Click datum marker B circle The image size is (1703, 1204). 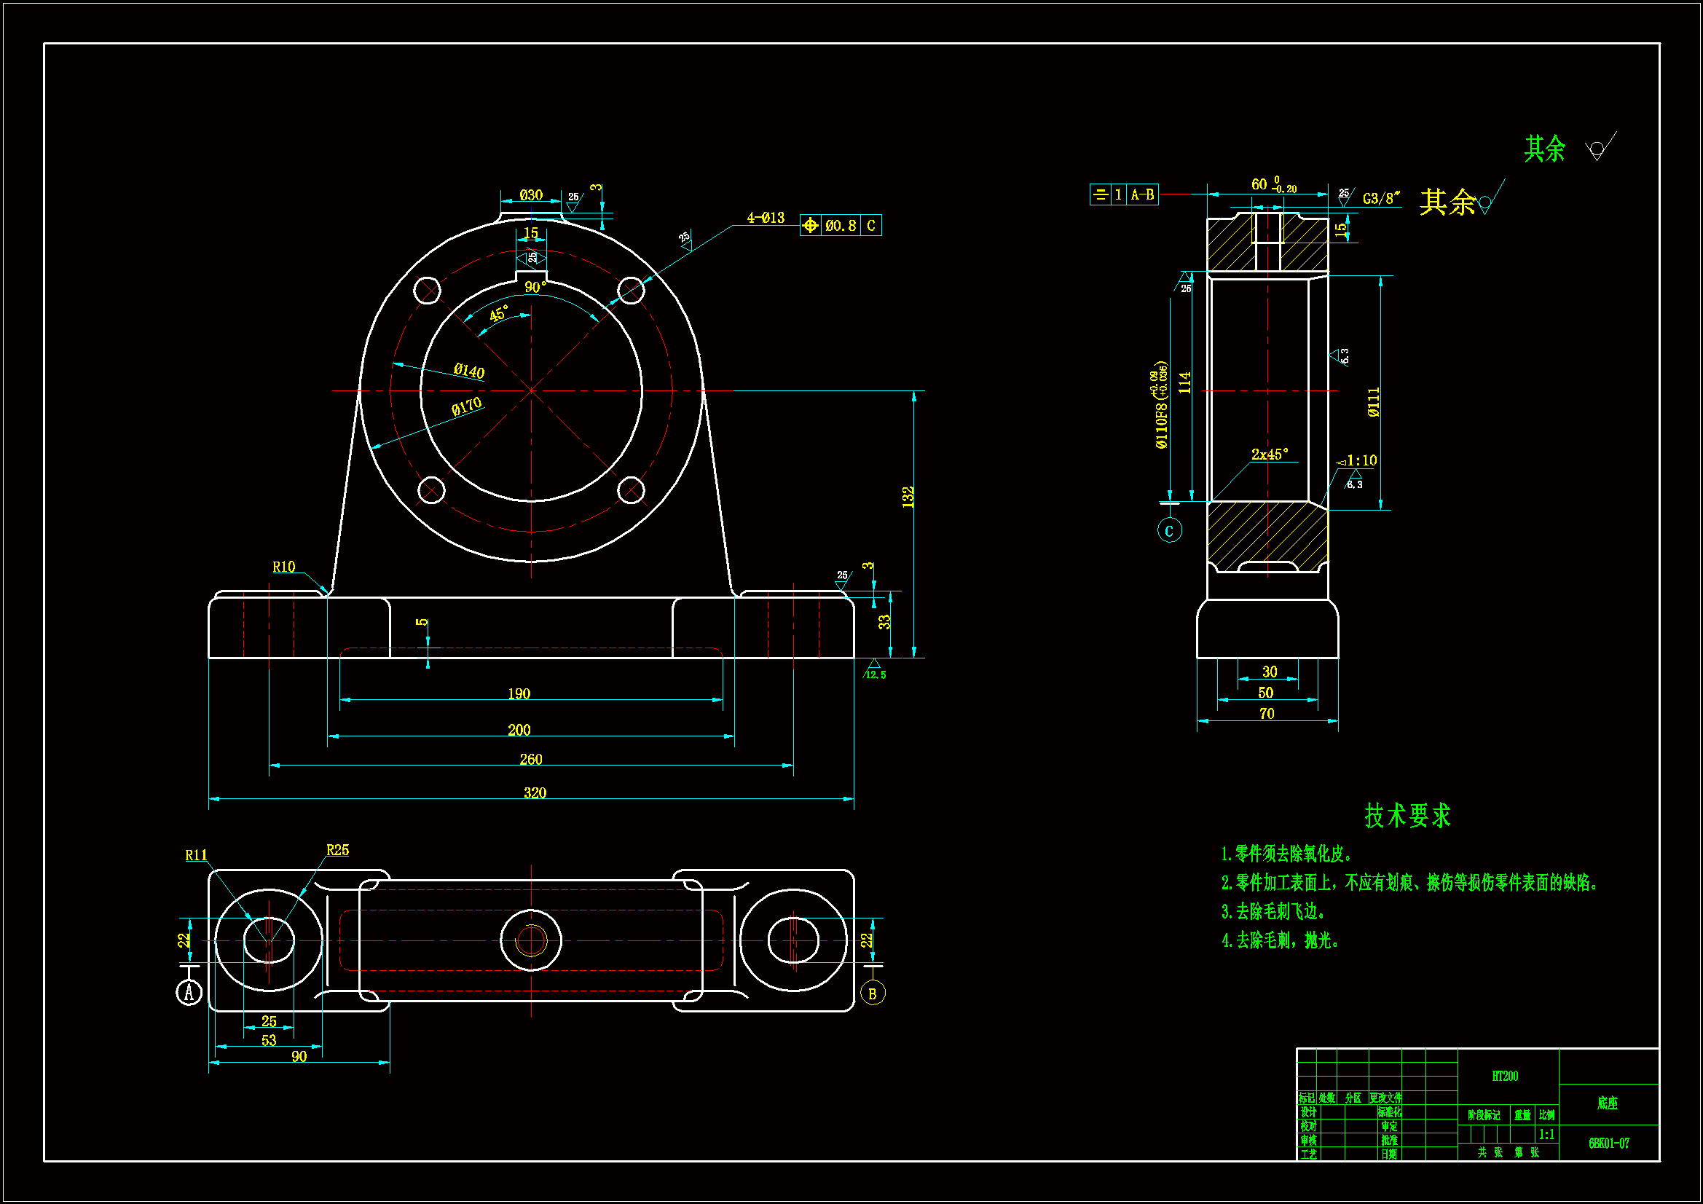click(x=873, y=994)
